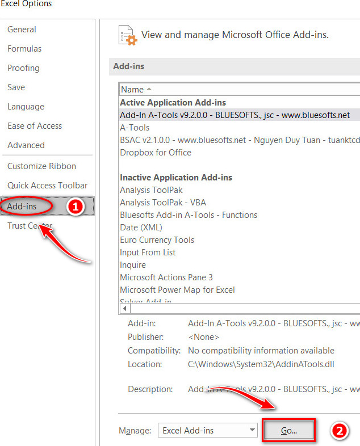Select the Inquire add-in

[133, 265]
